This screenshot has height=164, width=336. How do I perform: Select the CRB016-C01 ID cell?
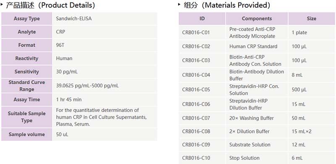click(x=202, y=33)
